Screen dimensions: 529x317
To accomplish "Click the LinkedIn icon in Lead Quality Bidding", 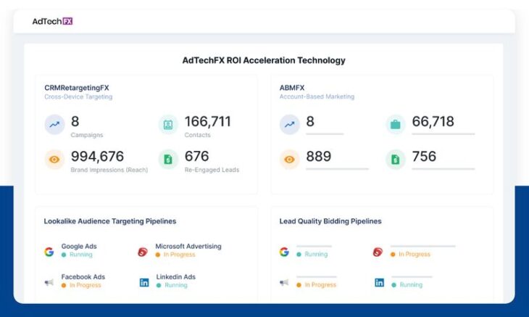I will (379, 282).
